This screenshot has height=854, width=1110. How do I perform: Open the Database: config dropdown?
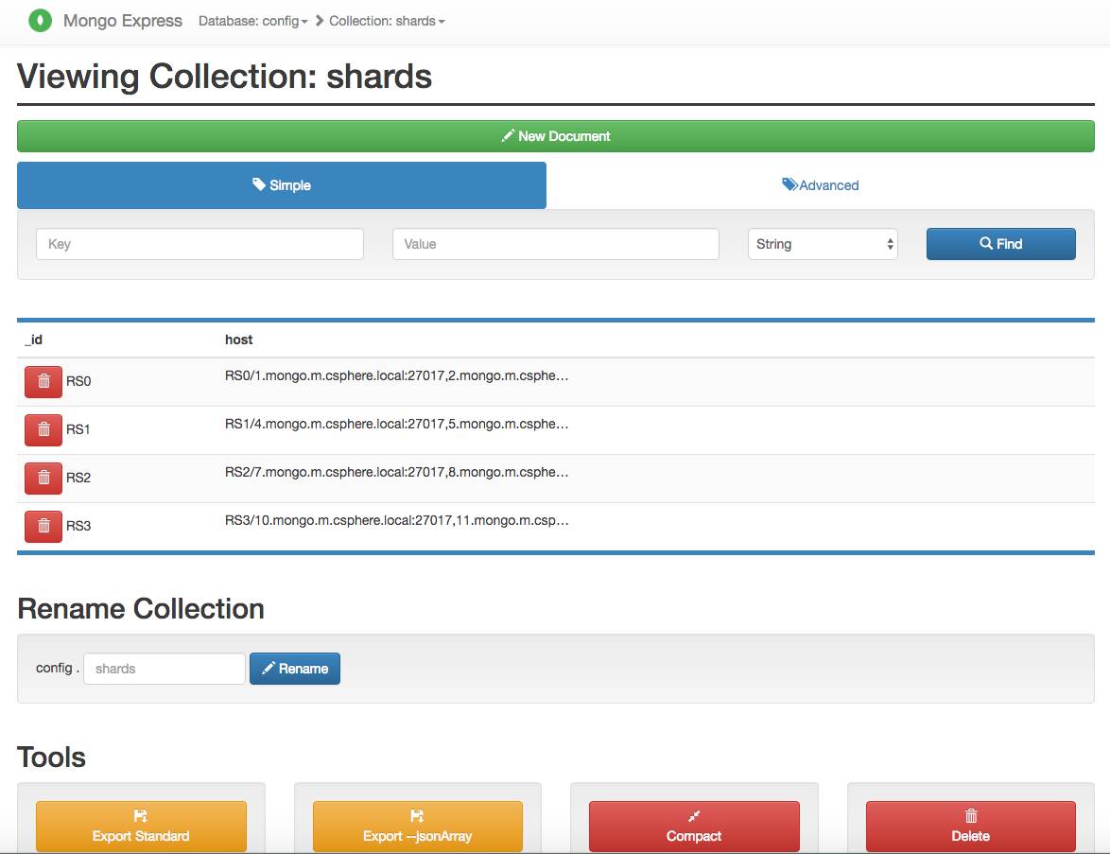point(253,20)
